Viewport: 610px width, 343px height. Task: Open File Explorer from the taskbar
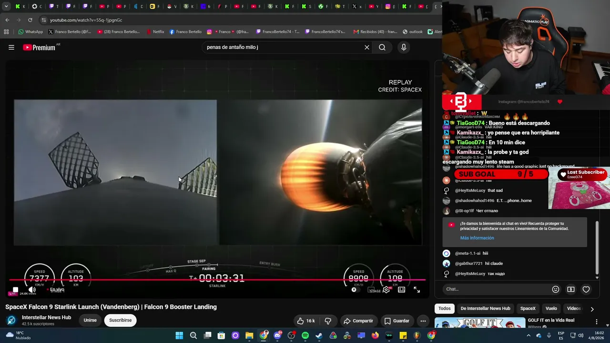click(249, 335)
